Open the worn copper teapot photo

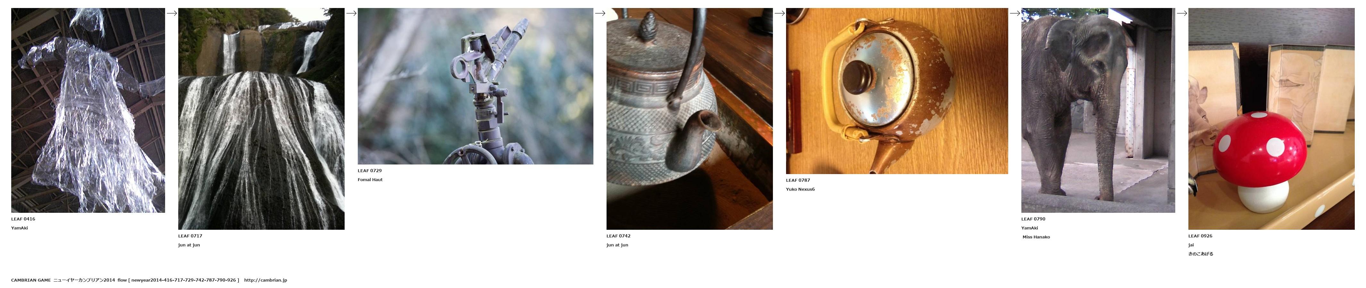(x=897, y=91)
